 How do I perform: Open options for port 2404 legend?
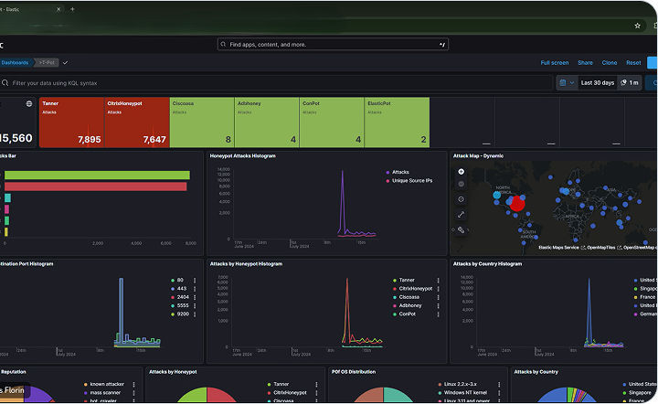pos(195,297)
